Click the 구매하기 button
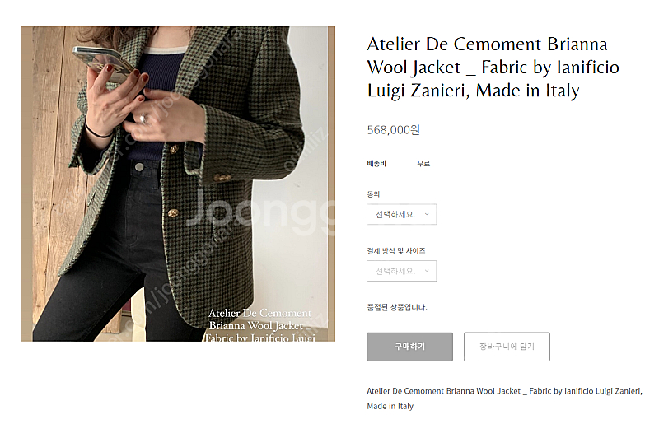The image size is (659, 424). tap(409, 347)
